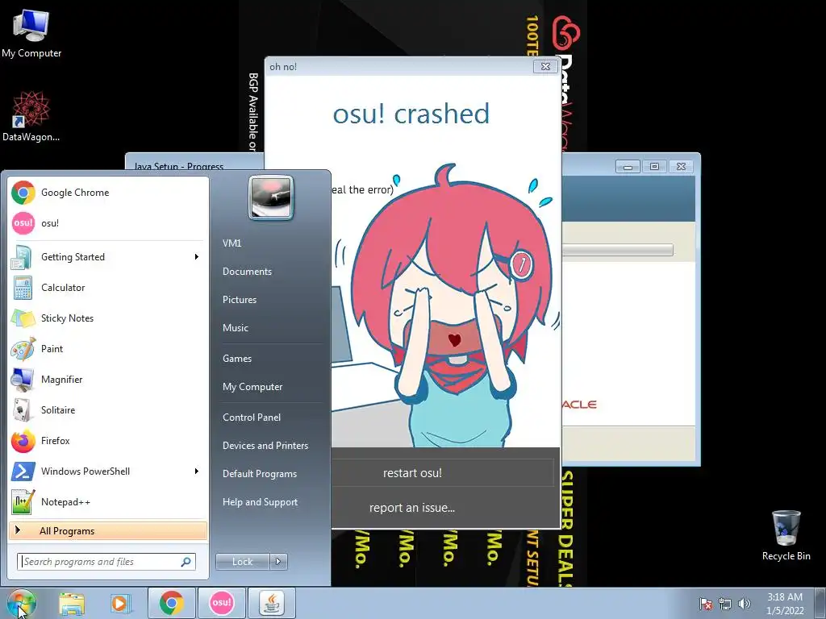Open Windows Media Player taskbar icon
Viewport: 826px width, 619px height.
click(120, 603)
